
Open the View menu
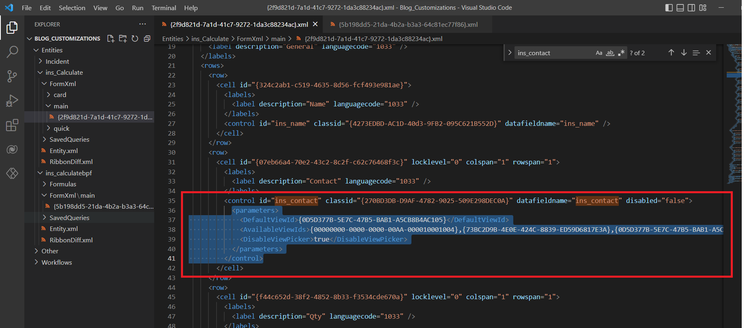click(x=100, y=8)
